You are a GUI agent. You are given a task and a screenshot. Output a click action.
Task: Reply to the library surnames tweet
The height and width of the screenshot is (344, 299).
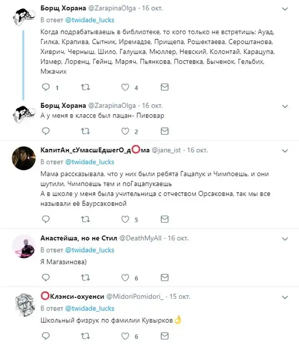(x=45, y=87)
